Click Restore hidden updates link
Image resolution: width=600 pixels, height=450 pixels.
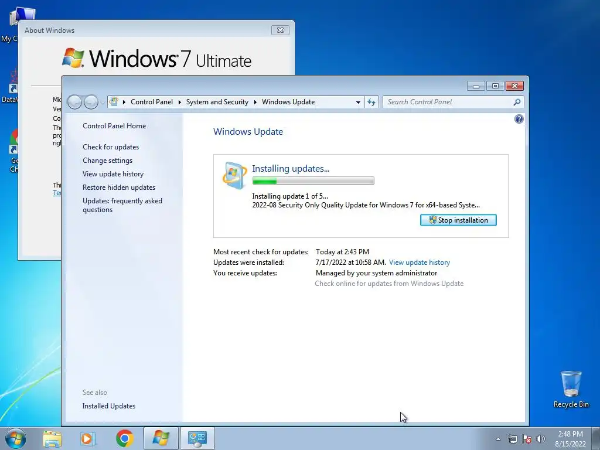(x=118, y=187)
